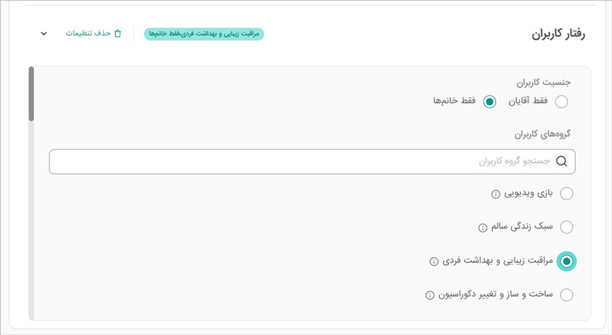This screenshot has height=335, width=612.
Task: Click the حذف تنظیمات text link
Action: coord(88,34)
